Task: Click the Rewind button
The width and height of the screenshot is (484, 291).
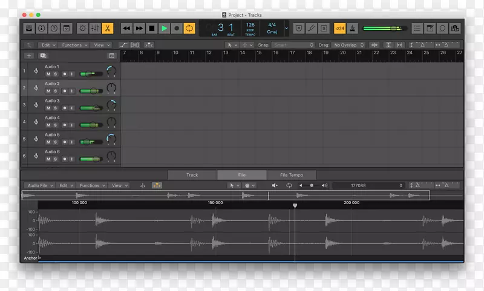Action: click(126, 28)
